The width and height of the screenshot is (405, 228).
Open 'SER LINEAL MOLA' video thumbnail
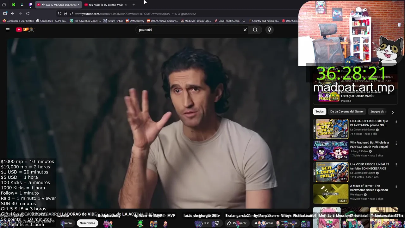(331, 172)
